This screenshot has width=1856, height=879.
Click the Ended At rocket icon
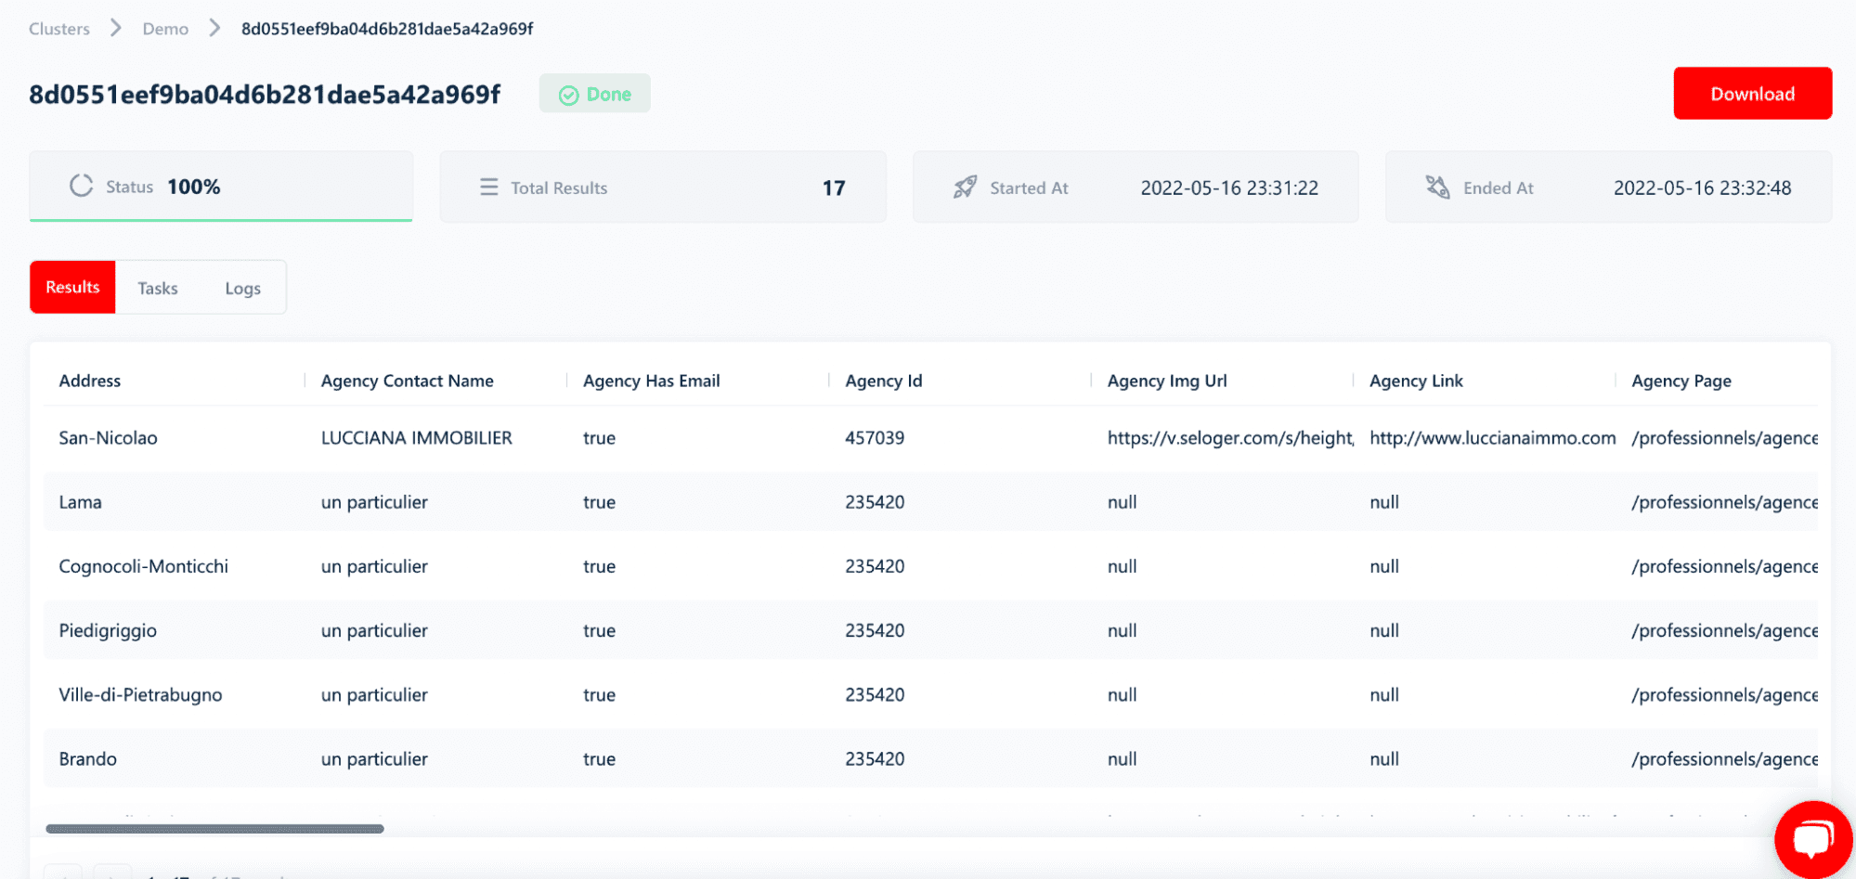1437,187
